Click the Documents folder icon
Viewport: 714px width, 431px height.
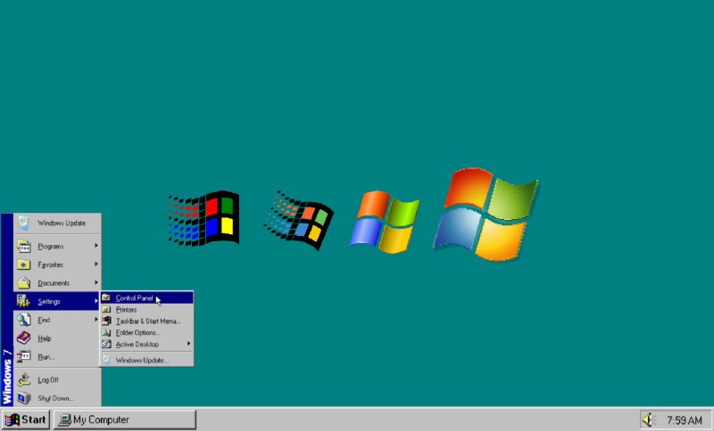pyautogui.click(x=24, y=283)
